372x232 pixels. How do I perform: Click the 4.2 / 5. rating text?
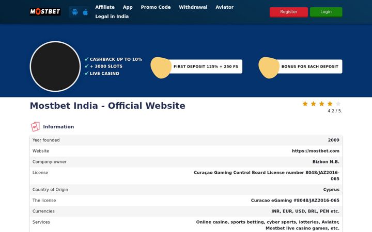(x=335, y=111)
